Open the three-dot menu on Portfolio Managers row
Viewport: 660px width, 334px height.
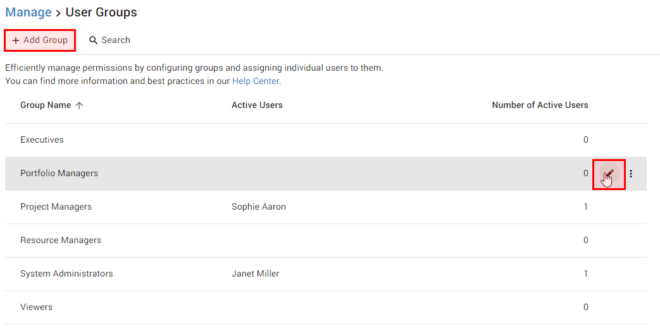coord(630,174)
